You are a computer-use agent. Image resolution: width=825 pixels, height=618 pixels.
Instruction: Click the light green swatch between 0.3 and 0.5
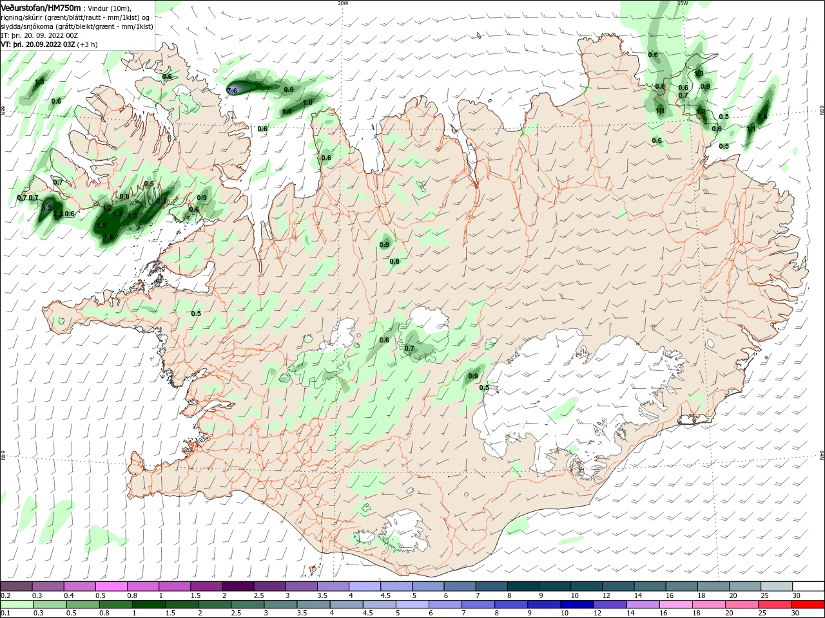pyautogui.click(x=50, y=604)
